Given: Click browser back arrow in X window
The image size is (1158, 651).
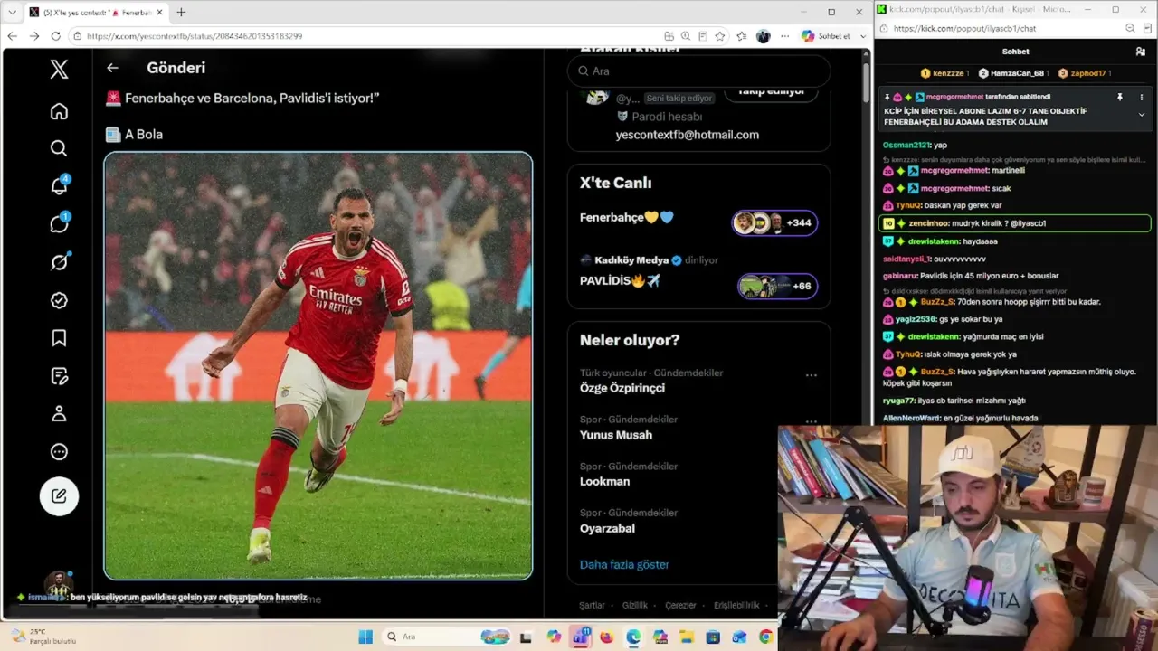Looking at the screenshot, I should point(13,36).
